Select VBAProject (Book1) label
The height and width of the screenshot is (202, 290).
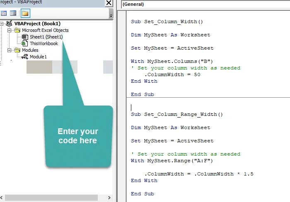pos(37,24)
